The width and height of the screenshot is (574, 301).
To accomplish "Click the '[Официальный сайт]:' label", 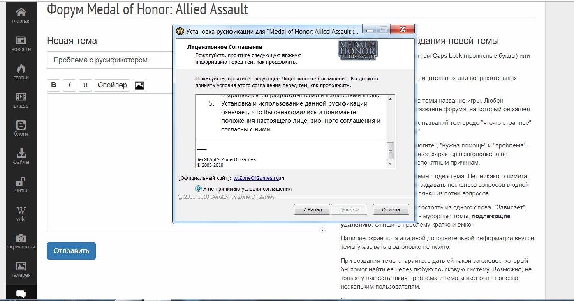I will click(x=205, y=178).
